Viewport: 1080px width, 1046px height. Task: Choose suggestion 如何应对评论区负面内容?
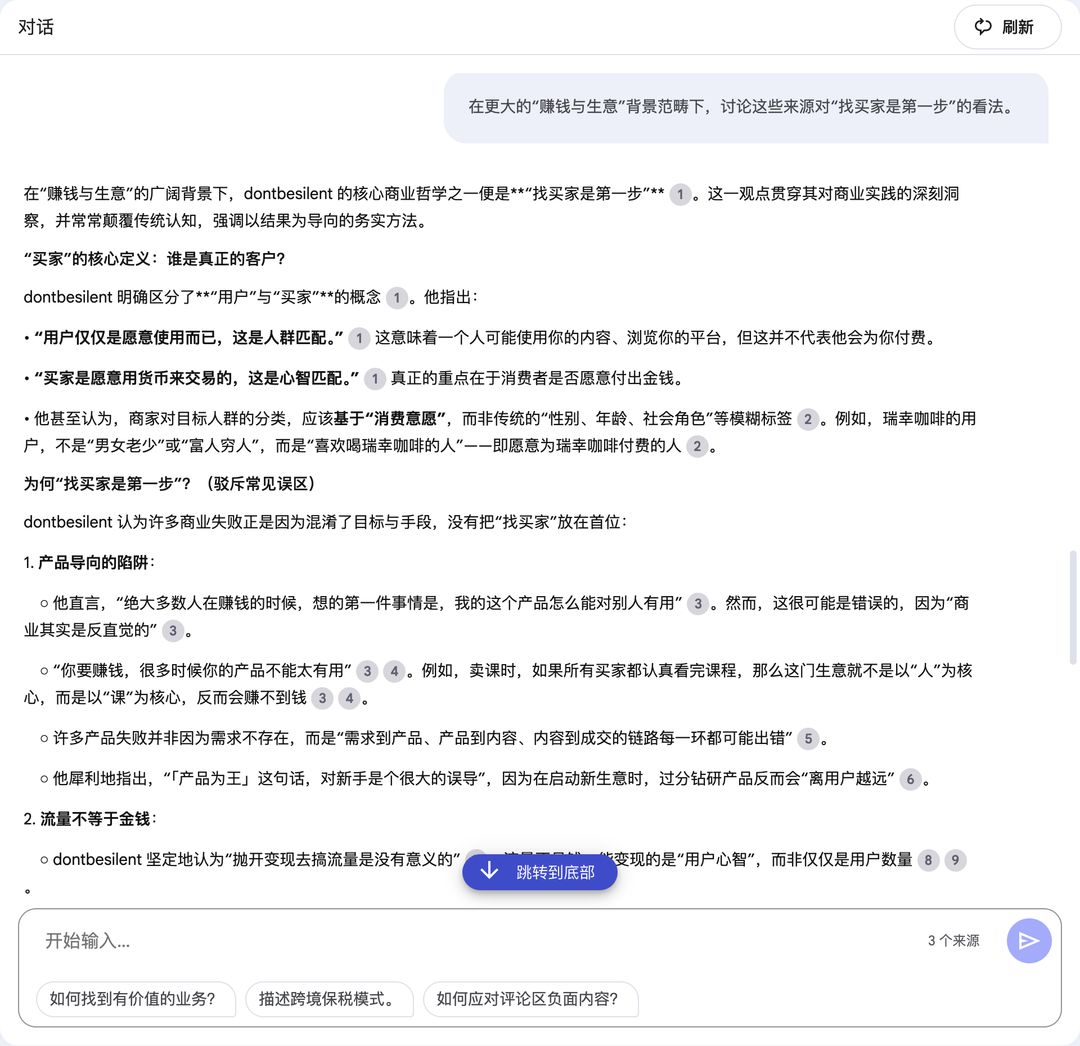[530, 999]
